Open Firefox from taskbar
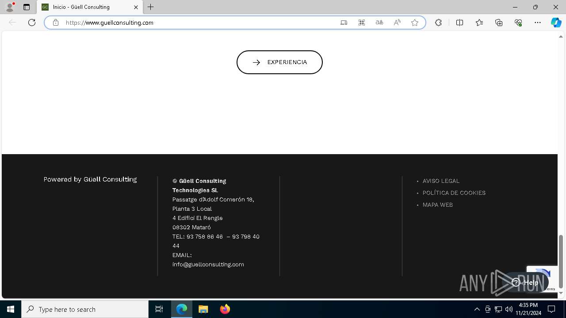The width and height of the screenshot is (566, 318). pos(225,309)
